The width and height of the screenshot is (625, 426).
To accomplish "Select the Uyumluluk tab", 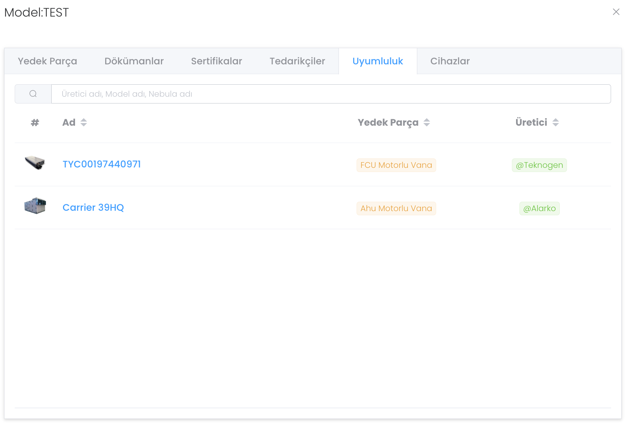I will (x=378, y=61).
